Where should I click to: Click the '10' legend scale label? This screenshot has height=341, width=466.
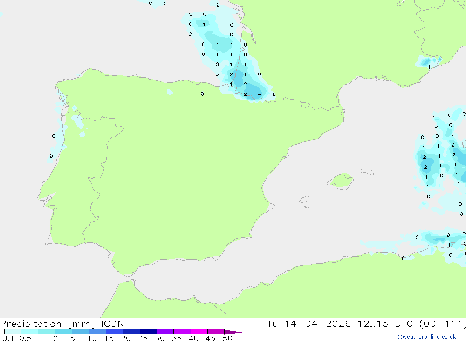point(92,338)
